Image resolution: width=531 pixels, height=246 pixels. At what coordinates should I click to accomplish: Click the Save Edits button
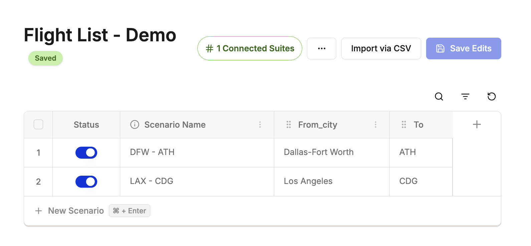[x=464, y=49]
